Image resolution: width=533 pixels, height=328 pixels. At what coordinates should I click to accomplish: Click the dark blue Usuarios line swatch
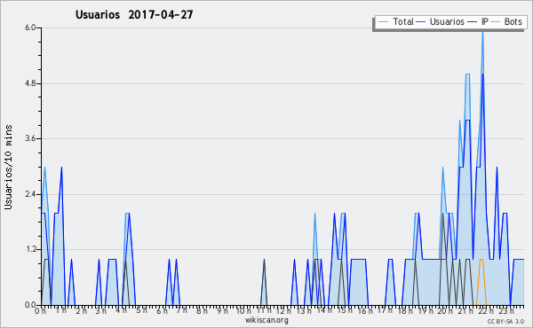click(x=421, y=22)
